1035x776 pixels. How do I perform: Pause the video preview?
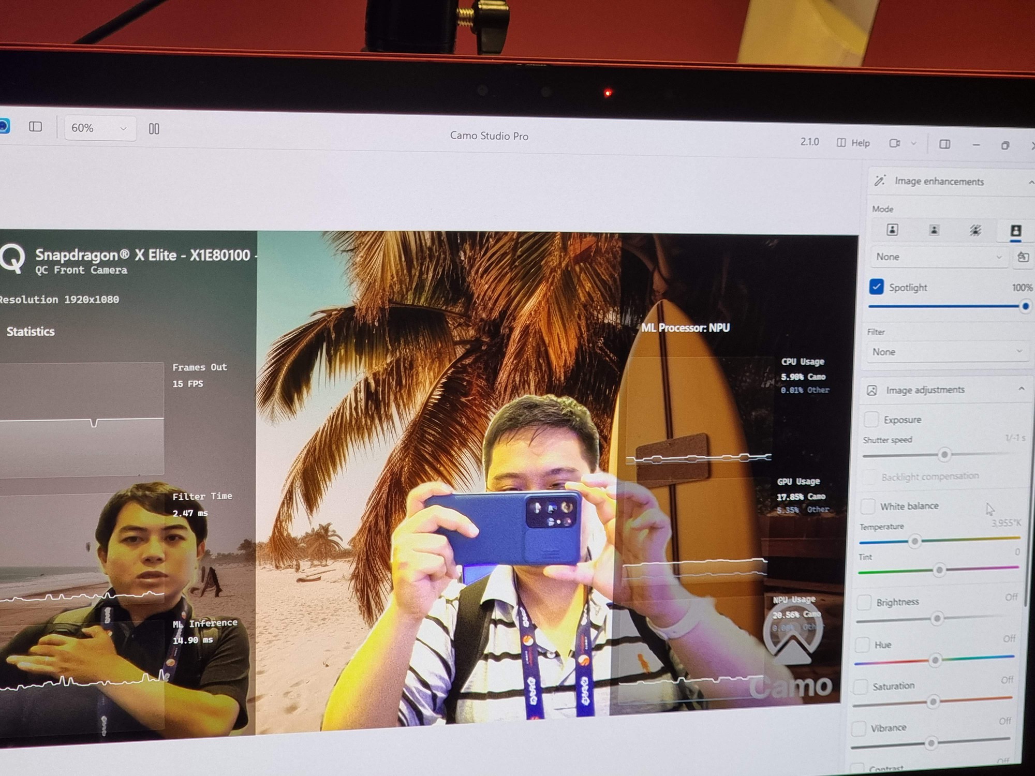[154, 129]
